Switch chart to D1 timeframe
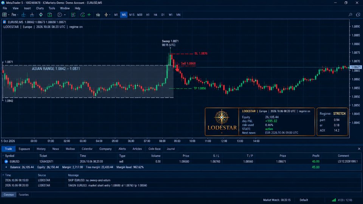 163,15
